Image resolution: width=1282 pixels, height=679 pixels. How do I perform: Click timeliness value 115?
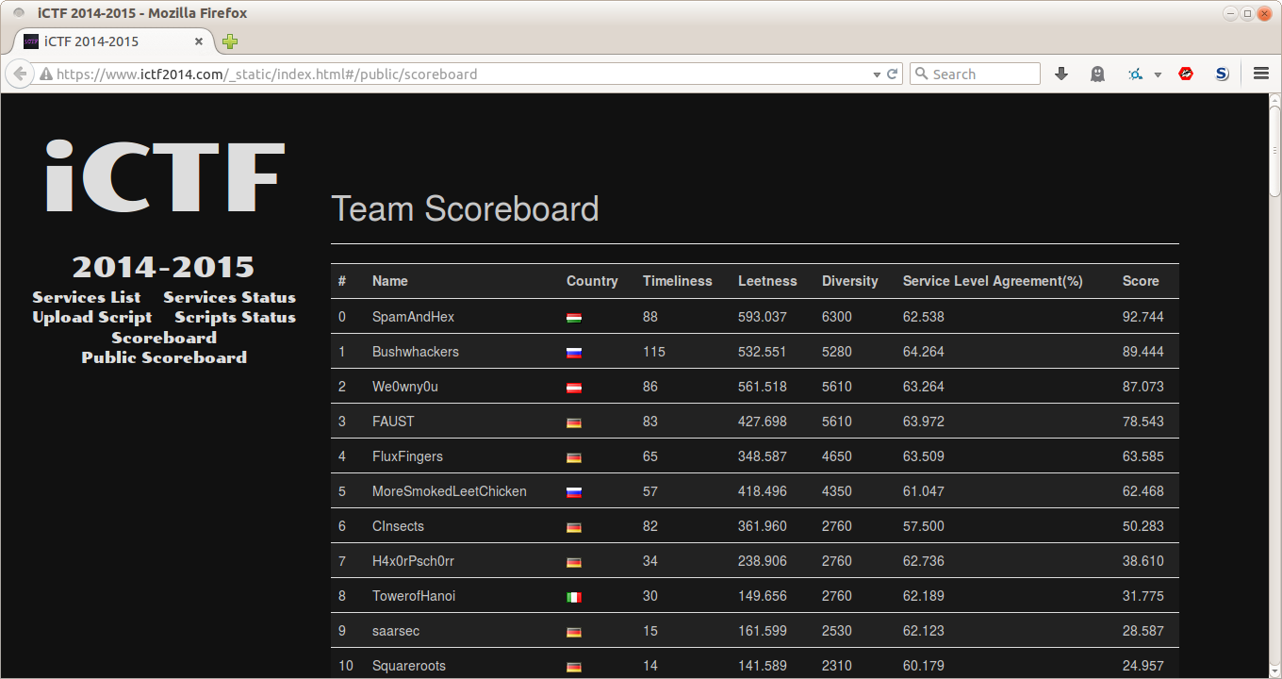654,352
